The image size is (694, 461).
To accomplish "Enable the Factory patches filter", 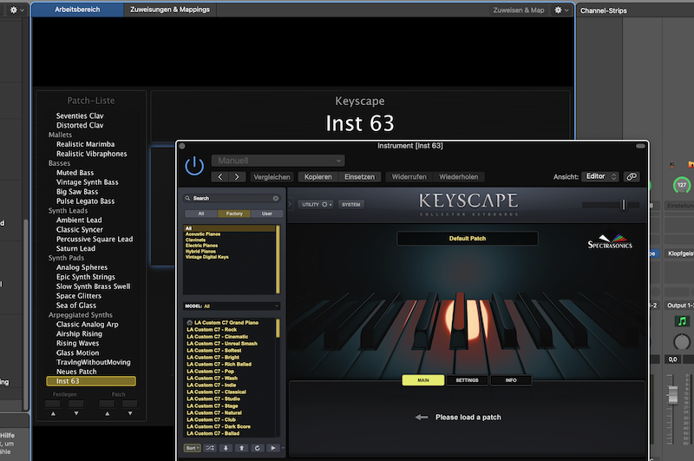I will 234,214.
